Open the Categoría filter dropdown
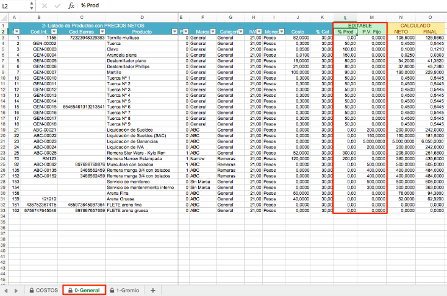The width and height of the screenshot is (447, 296). (241, 32)
